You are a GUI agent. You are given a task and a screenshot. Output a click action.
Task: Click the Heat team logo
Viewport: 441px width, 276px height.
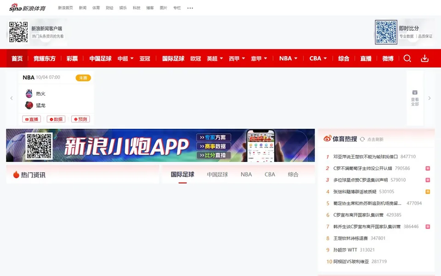29,93
